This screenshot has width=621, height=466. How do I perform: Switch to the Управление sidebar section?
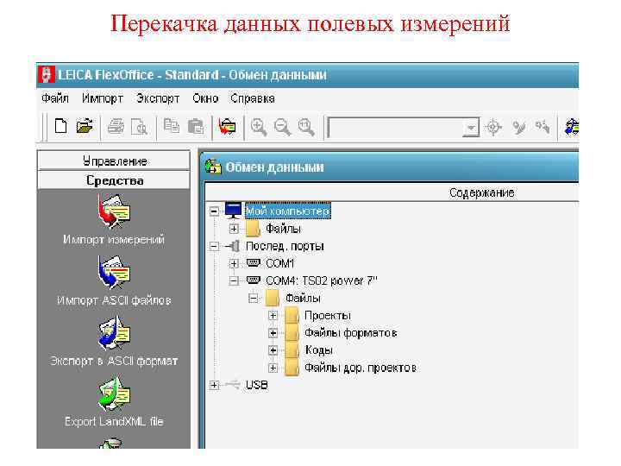(x=114, y=161)
